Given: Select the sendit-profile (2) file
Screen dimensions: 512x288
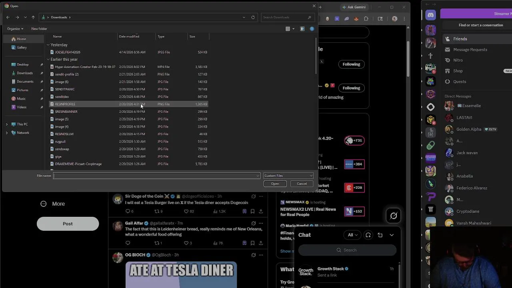Looking at the screenshot, I should [x=128, y=74].
